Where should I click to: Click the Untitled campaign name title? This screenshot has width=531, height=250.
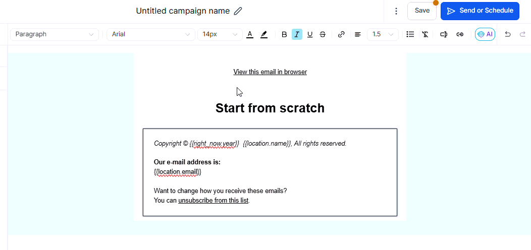[183, 11]
